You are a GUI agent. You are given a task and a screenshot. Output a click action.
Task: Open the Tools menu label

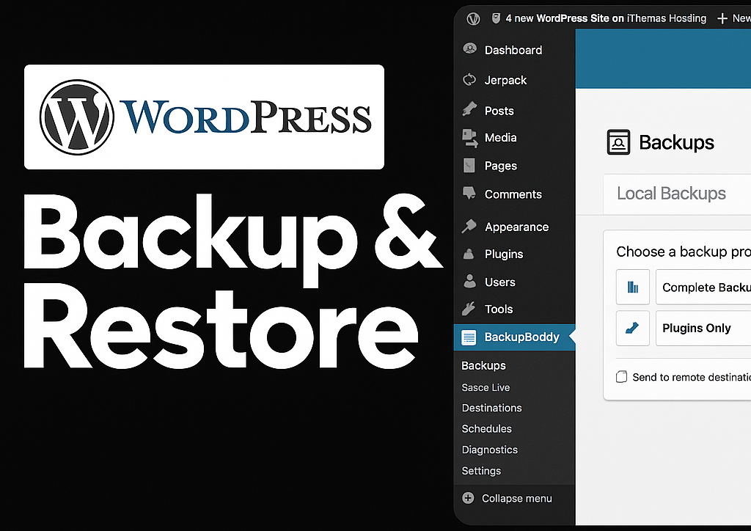pos(499,310)
